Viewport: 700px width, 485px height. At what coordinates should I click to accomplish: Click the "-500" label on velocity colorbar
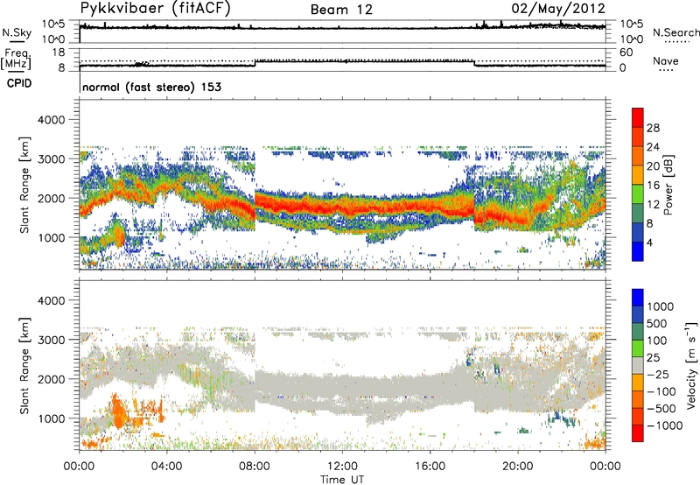point(661,409)
